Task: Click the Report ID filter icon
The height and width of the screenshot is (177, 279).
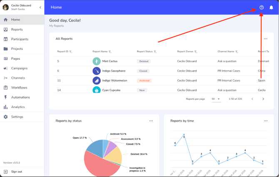Action: point(71,52)
